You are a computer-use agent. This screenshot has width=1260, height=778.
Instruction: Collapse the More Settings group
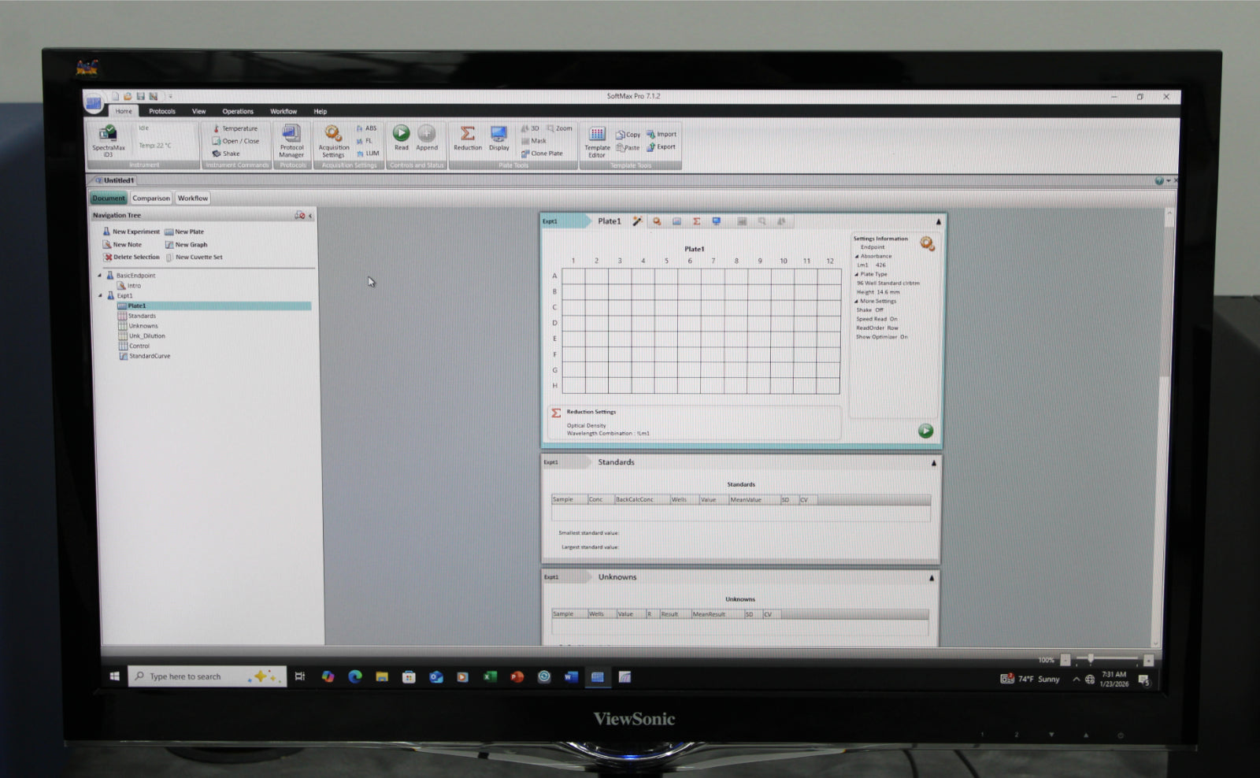[857, 302]
